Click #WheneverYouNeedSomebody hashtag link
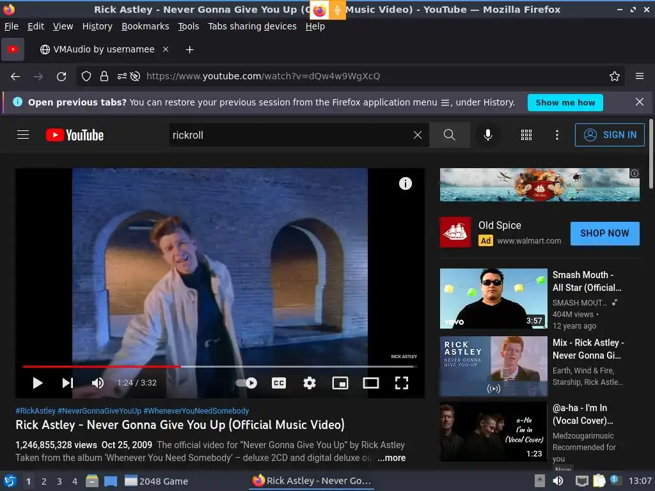Image resolution: width=655 pixels, height=491 pixels. pyautogui.click(x=196, y=411)
